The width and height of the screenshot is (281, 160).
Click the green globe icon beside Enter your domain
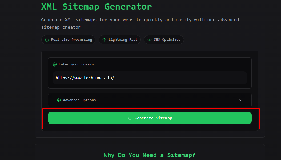55,64
